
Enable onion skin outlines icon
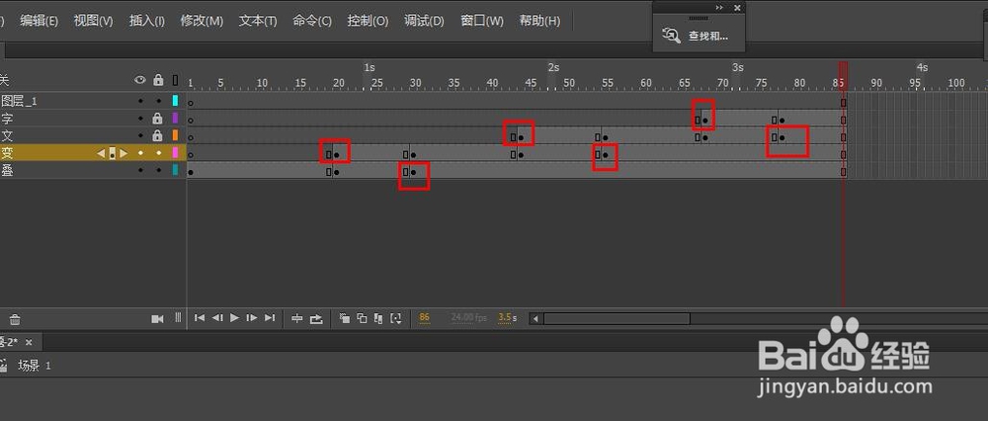362,318
